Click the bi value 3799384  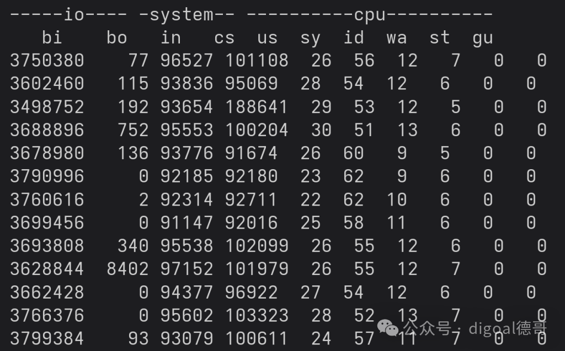47,338
